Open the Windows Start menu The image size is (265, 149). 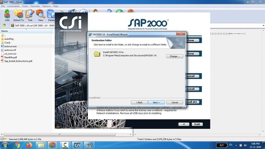click(5, 145)
